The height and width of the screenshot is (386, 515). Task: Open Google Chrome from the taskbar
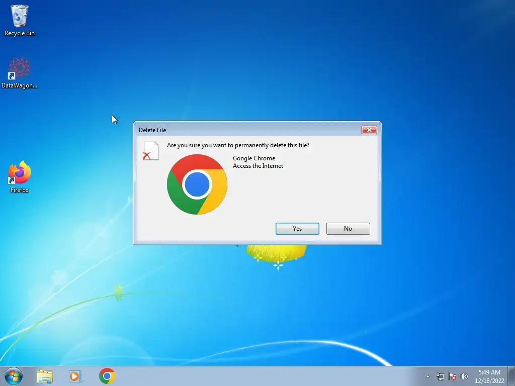107,376
